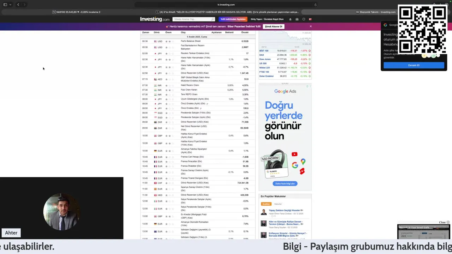Click the tr.investing.com address bar

point(226,5)
